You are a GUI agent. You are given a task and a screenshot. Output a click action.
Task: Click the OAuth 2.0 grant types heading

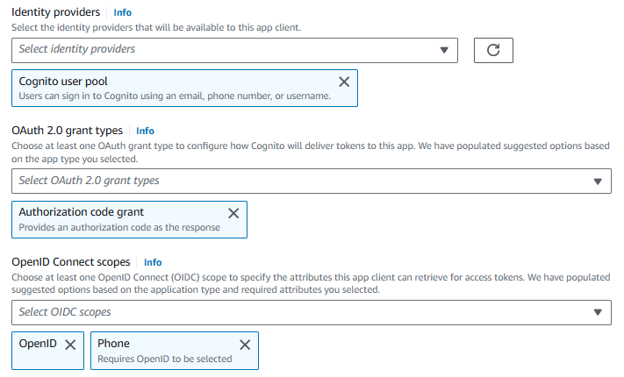pyautogui.click(x=68, y=131)
